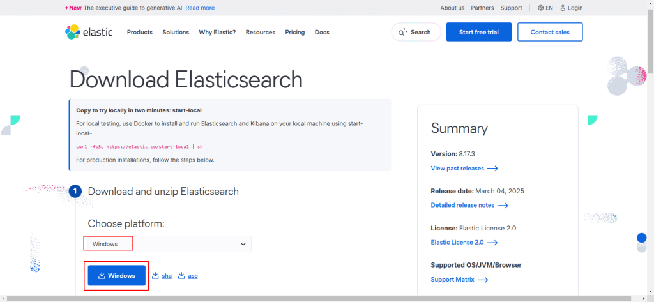This screenshot has height=302, width=654.
Task: Follow the Read more announcement link
Action: (200, 8)
